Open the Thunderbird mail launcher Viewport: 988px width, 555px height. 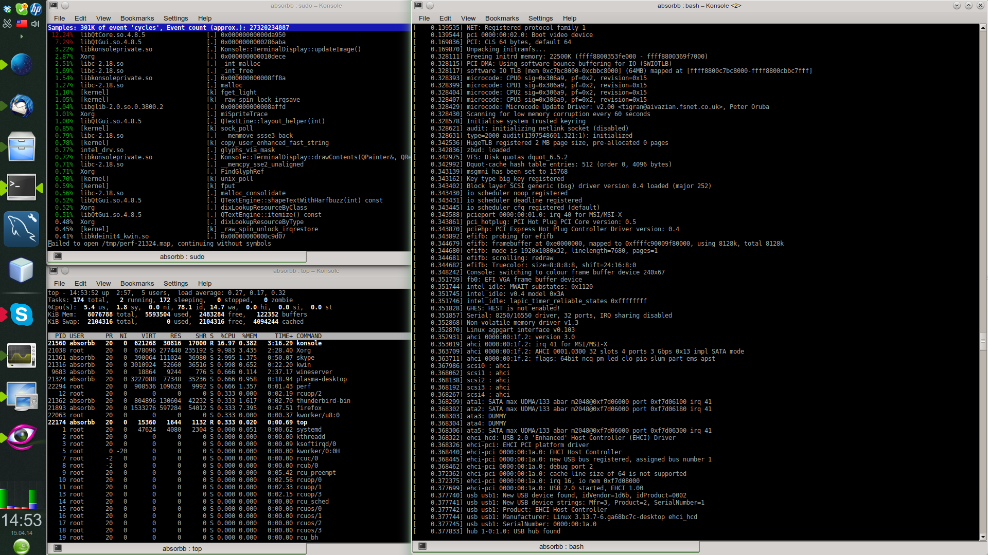[x=22, y=106]
